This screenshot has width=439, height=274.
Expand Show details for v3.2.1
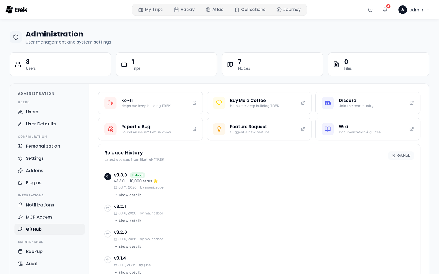(128, 221)
